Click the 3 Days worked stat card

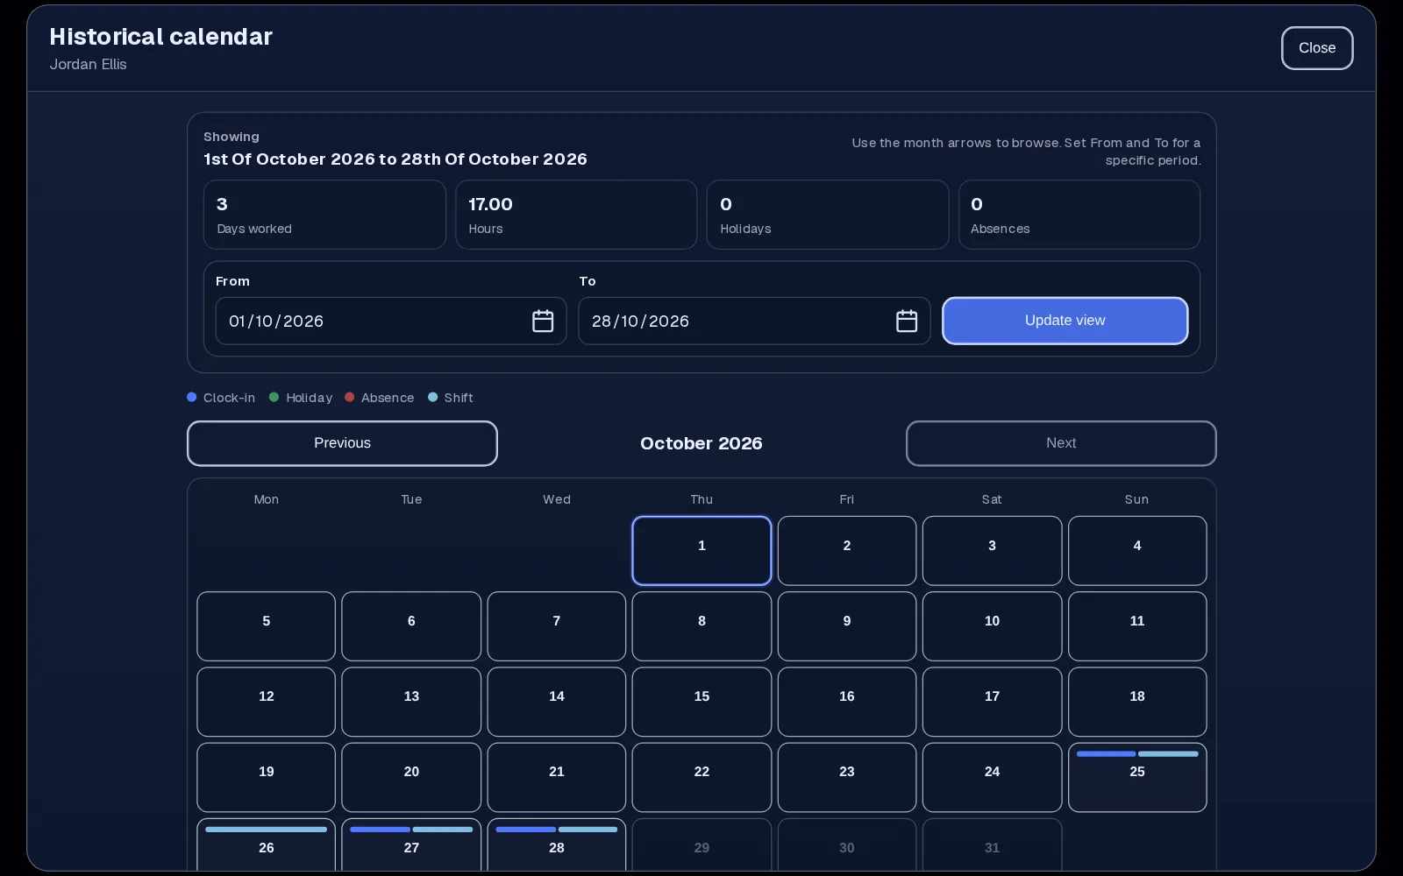pyautogui.click(x=324, y=215)
